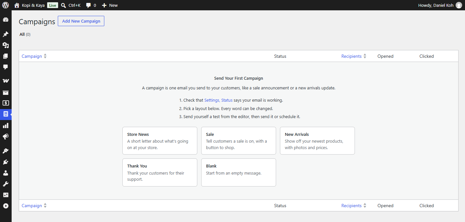The width and height of the screenshot is (465, 222).
Task: Click the Live status badge
Action: 53,5
